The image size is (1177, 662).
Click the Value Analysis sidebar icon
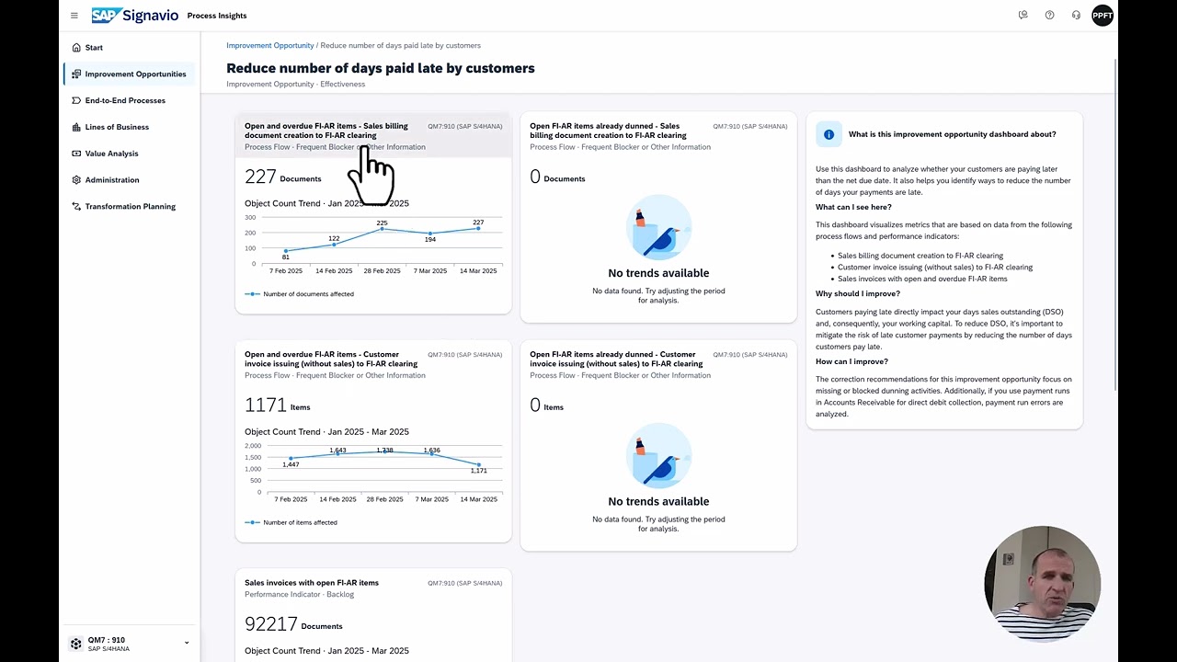[76, 154]
